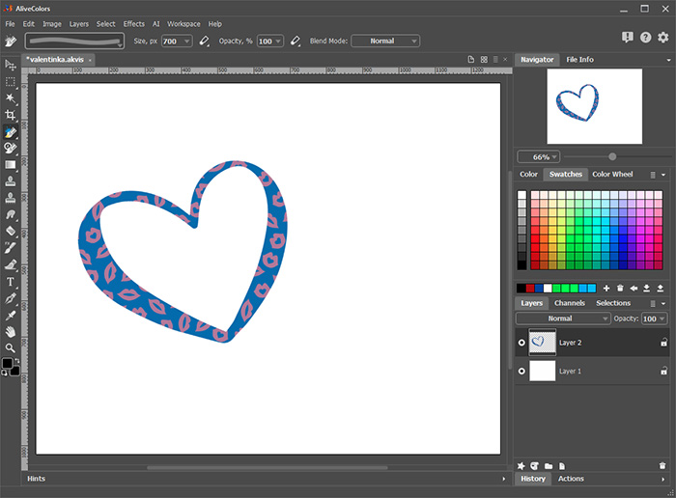Toggle pen pressure for brush Size

pos(204,41)
